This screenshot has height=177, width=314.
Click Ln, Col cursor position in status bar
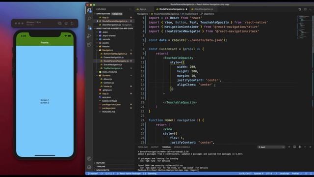[245, 174]
